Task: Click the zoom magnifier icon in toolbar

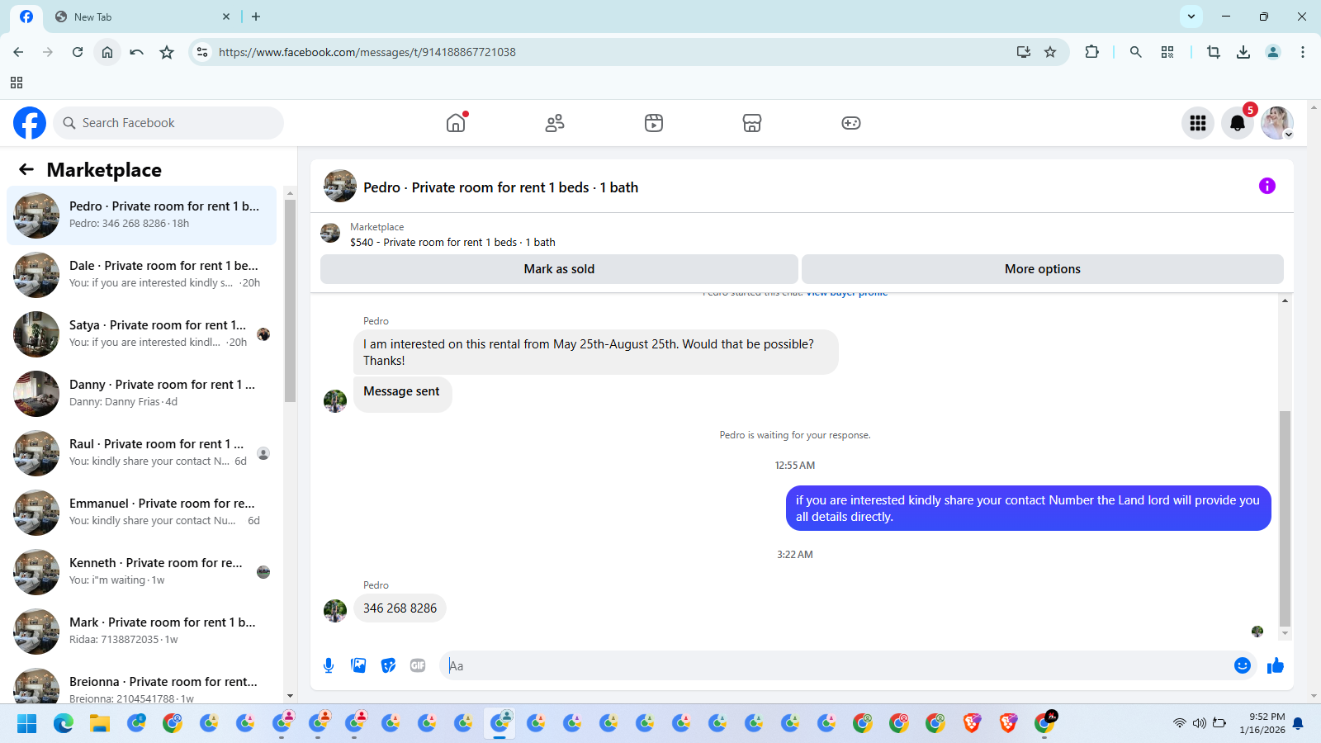Action: (x=1136, y=52)
